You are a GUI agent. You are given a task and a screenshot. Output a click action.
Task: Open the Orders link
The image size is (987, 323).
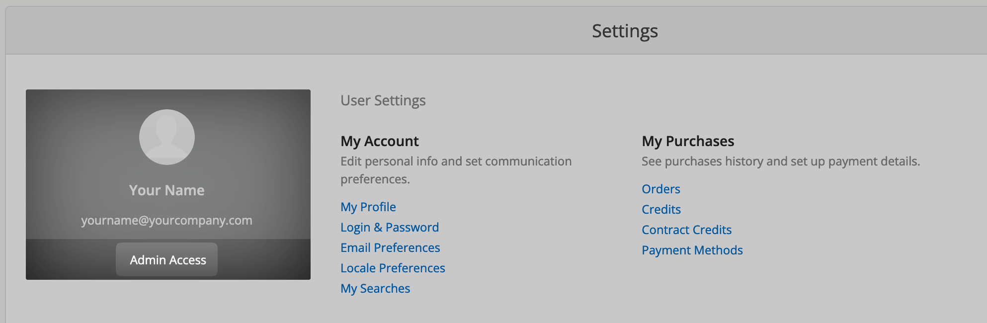(660, 189)
